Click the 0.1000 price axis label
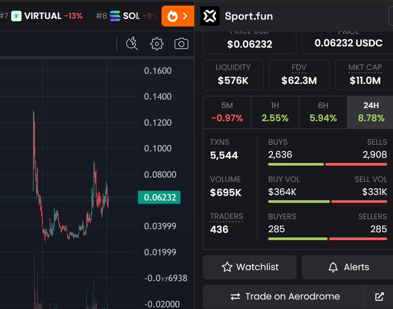This screenshot has height=309, width=393. click(158, 148)
